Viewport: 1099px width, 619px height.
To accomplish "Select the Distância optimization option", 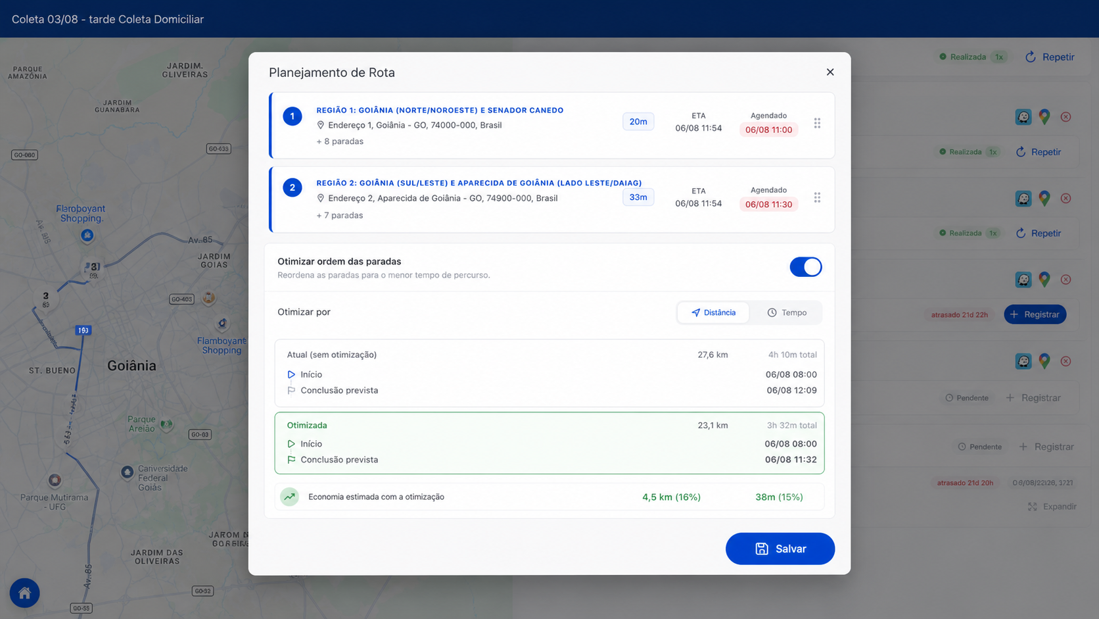I will 713,312.
